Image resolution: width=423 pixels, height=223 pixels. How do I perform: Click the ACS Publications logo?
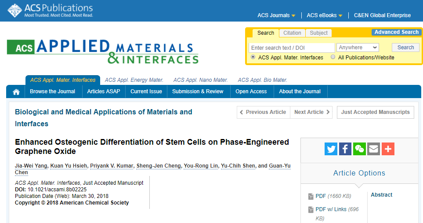click(x=50, y=11)
